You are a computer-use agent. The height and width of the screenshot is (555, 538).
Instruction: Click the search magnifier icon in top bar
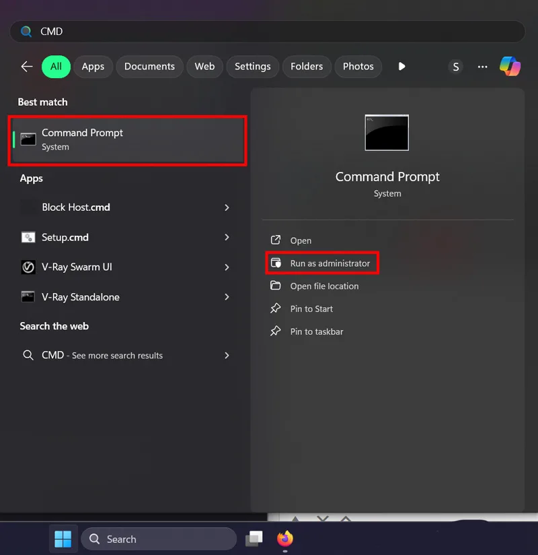pyautogui.click(x=26, y=32)
